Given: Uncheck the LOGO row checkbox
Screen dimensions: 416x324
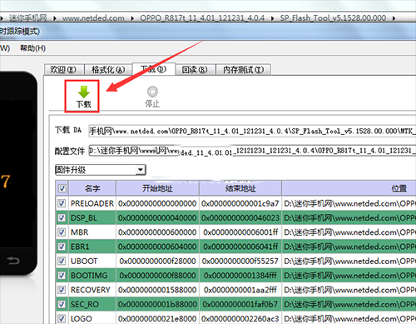Looking at the screenshot, I should tap(62, 318).
